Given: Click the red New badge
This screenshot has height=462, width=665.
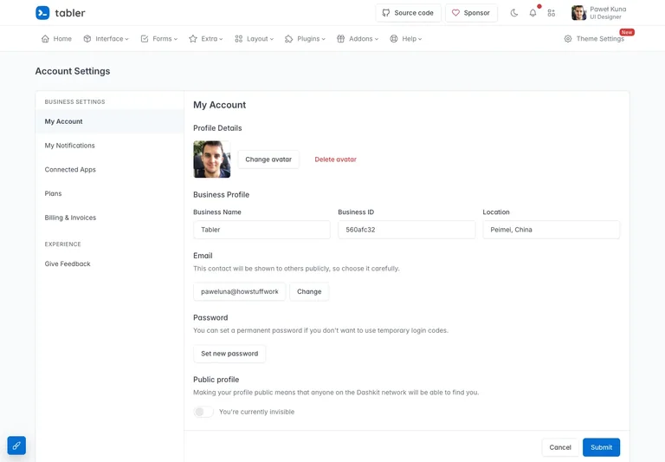Looking at the screenshot, I should click(x=627, y=32).
